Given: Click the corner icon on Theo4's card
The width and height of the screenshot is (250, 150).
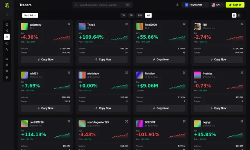Looking at the screenshot, I should (127, 24).
